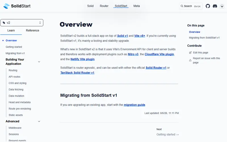
Task: Open Sessions sidebar page
Action: 14,134
